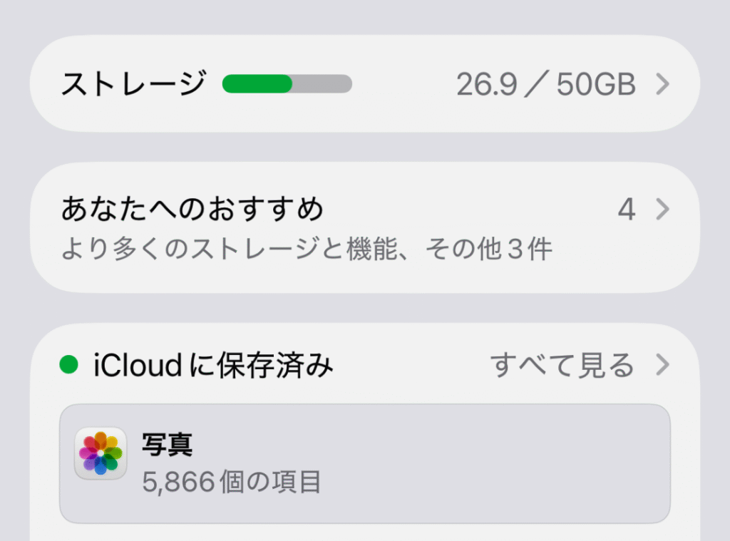Image resolution: width=730 pixels, height=541 pixels.
Task: Click the green dot beside iCloudに保存済み
Action: tap(68, 366)
